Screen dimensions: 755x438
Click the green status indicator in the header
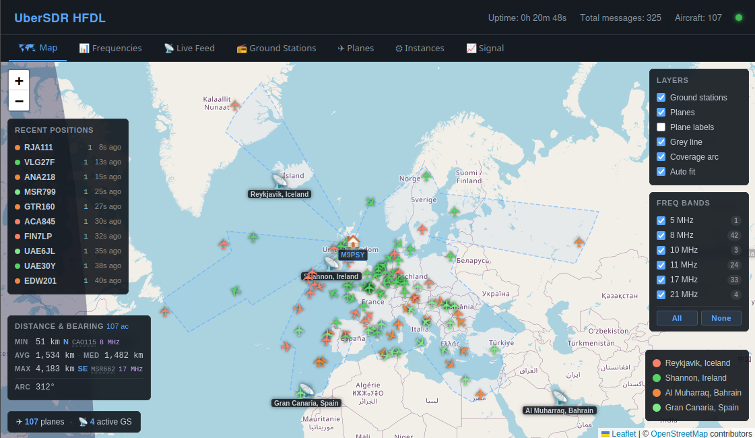(738, 18)
